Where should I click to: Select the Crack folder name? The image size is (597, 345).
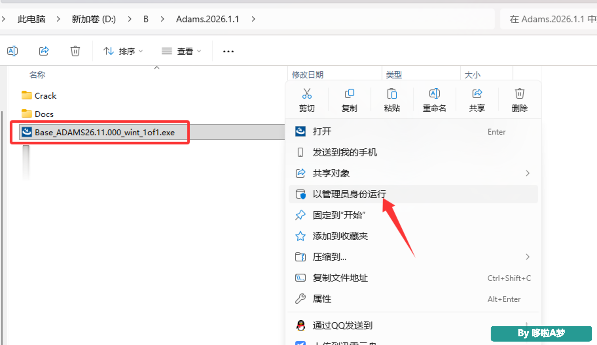(x=46, y=96)
